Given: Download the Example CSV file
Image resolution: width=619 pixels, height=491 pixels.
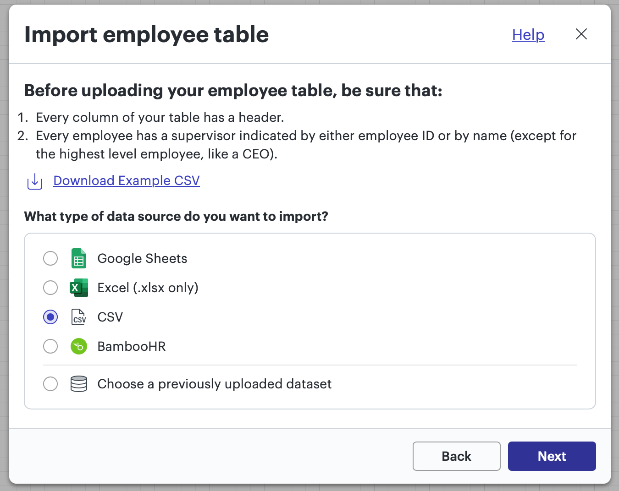Looking at the screenshot, I should point(127,180).
